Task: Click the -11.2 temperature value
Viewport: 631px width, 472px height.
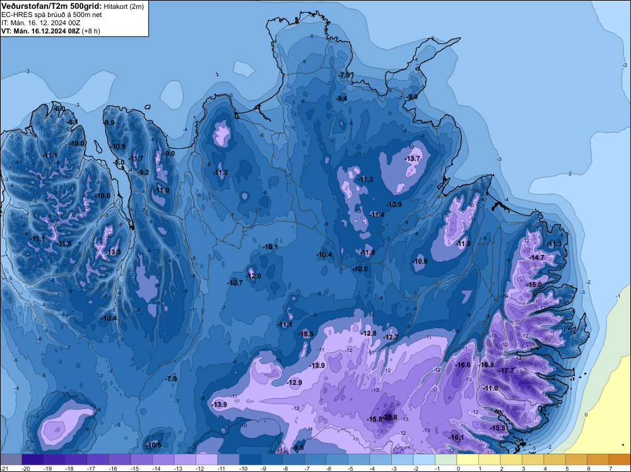Action: click(220, 173)
